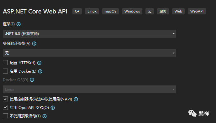
Task: Check the 不使用顶级语句(T) checkbox
Action: click(x=5, y=116)
